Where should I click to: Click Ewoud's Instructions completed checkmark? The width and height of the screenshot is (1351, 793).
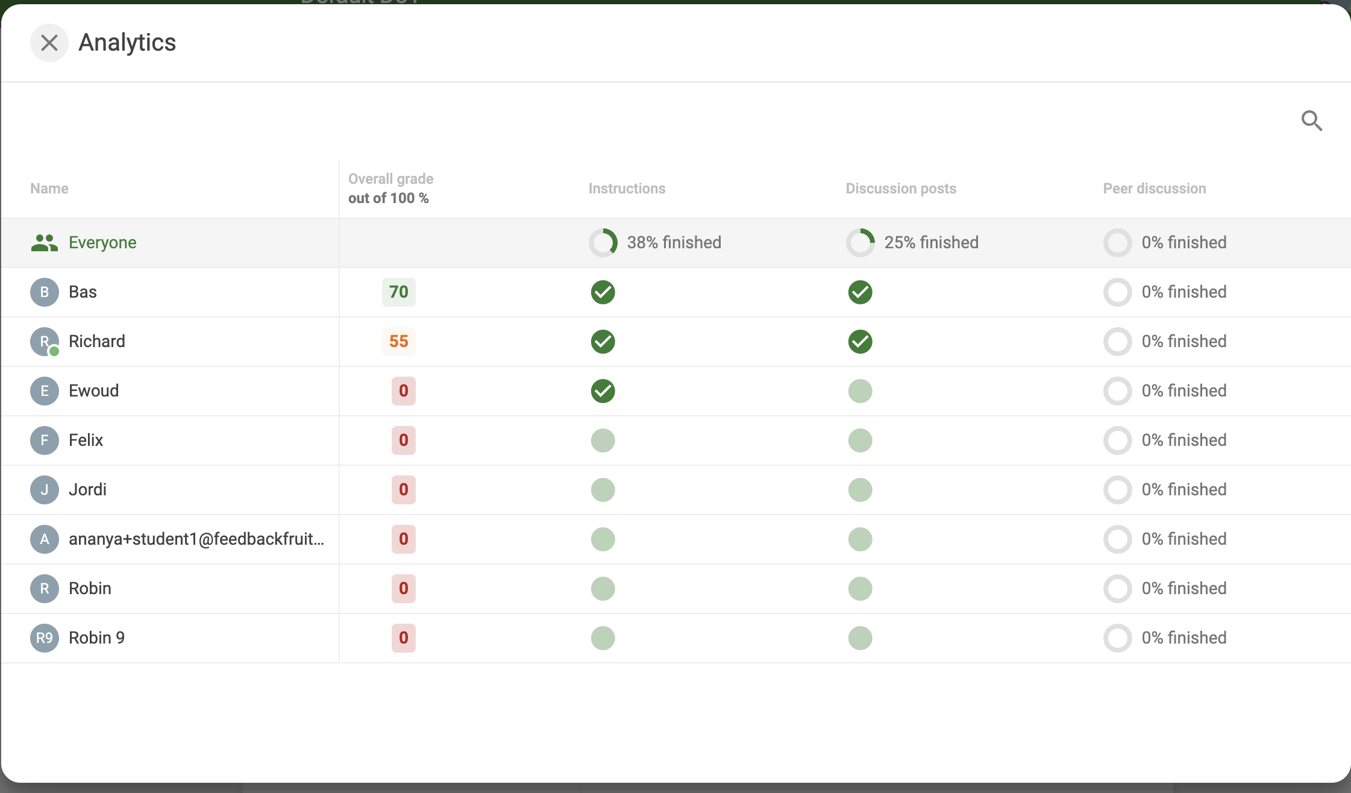point(603,391)
